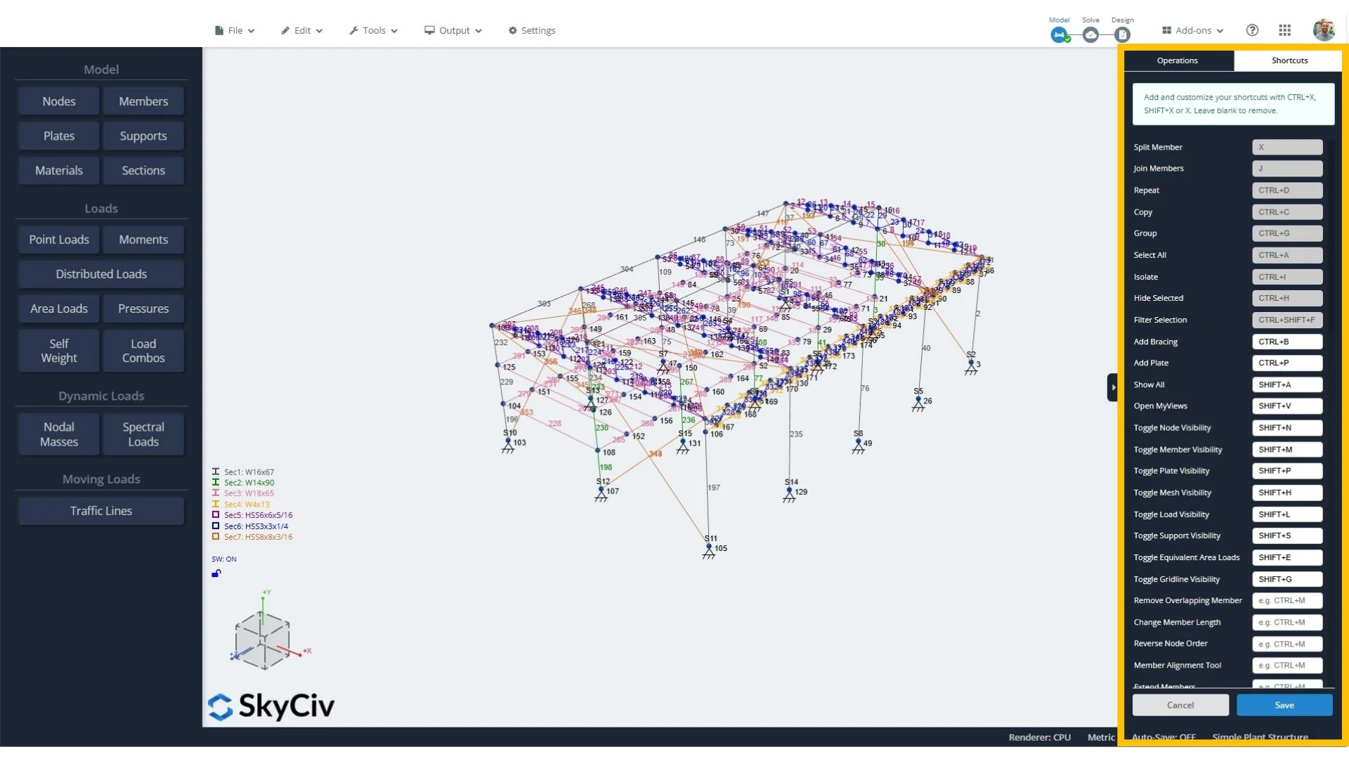
Task: Click the blue unlock padlock icon
Action: (x=216, y=573)
